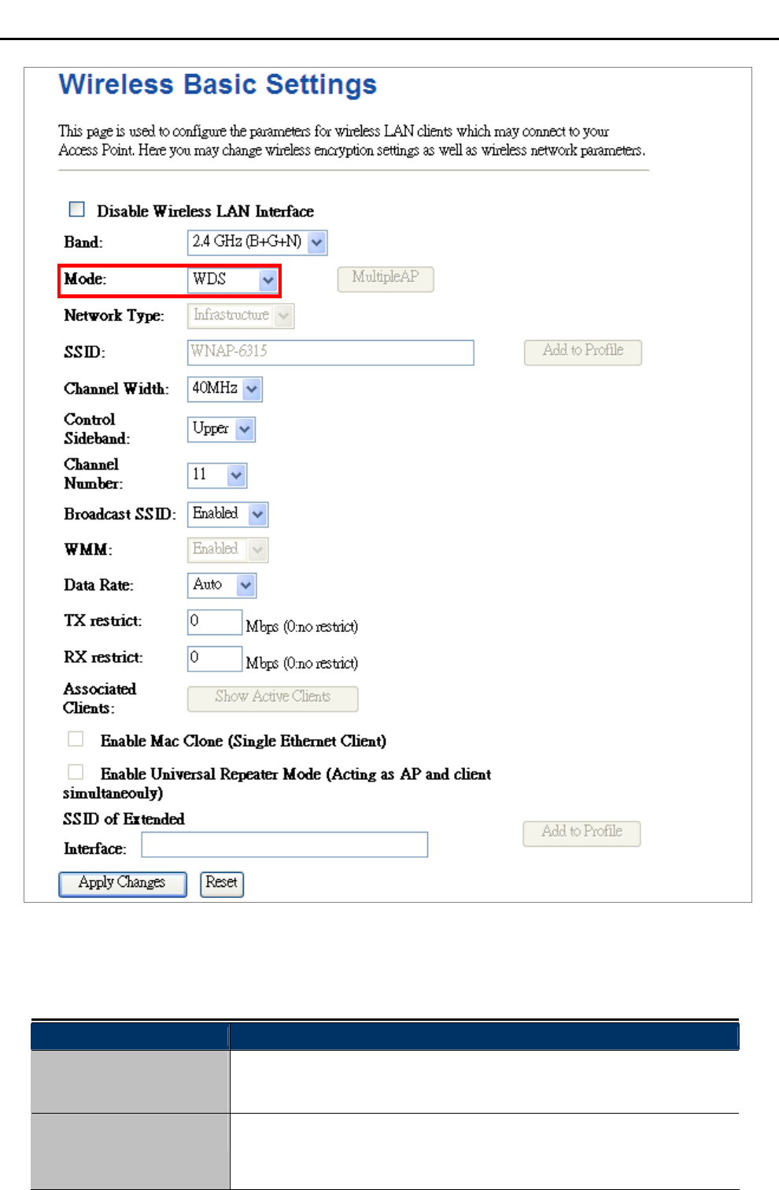779x1190 pixels.
Task: Open the Broadcast SSID dropdown
Action: [228, 514]
